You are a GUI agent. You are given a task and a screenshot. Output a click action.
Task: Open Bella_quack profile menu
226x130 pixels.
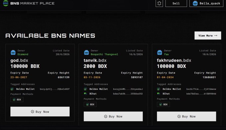point(206,3)
